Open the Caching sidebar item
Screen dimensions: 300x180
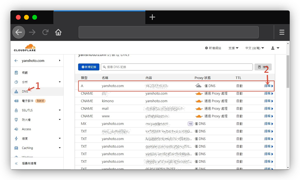pyautogui.click(x=27, y=148)
